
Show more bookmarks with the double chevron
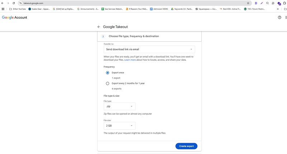coord(278,9)
